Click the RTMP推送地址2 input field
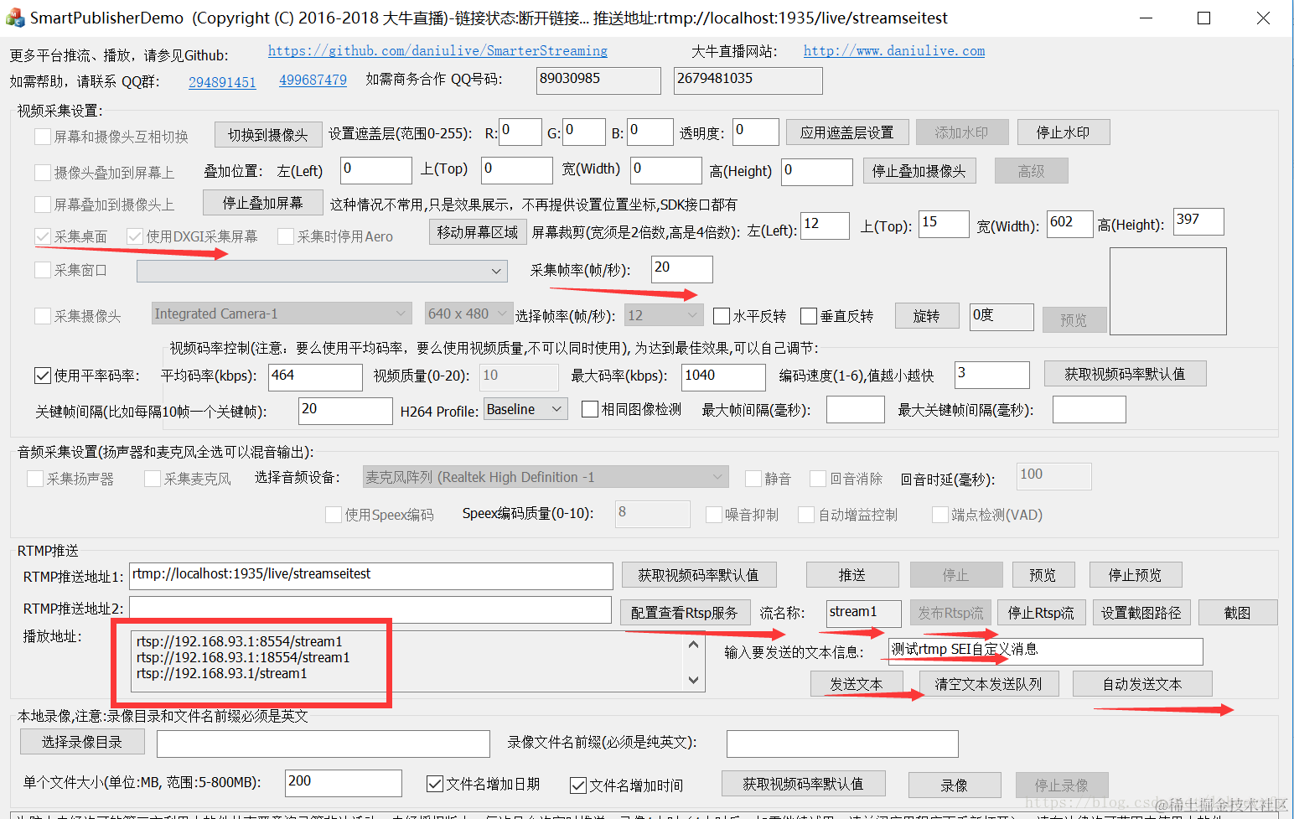 pyautogui.click(x=370, y=609)
